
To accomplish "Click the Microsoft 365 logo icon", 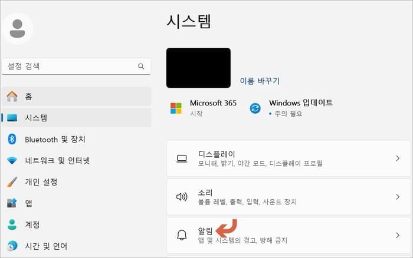I will 176,108.
